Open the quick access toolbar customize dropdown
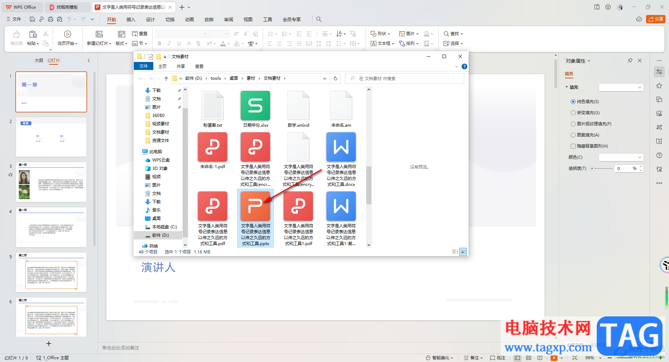The height and width of the screenshot is (362, 669). click(92, 19)
